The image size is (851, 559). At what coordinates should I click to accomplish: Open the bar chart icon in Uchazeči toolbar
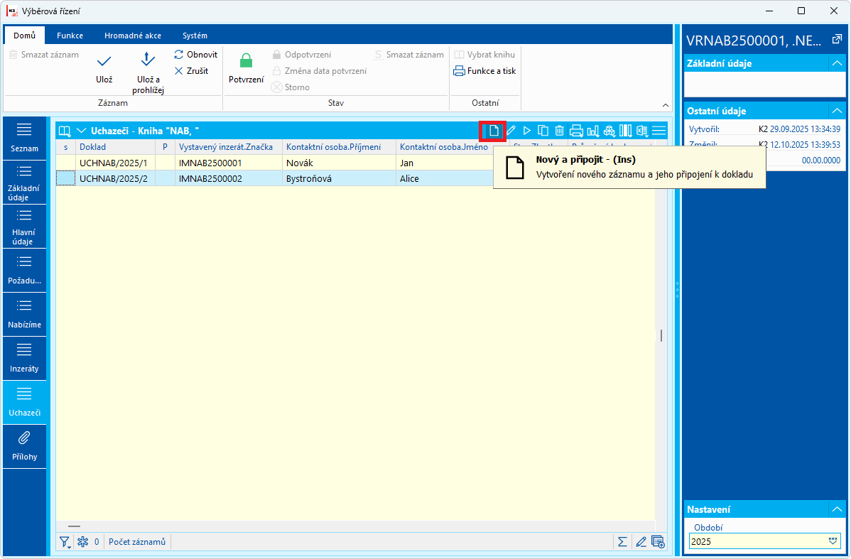click(593, 131)
